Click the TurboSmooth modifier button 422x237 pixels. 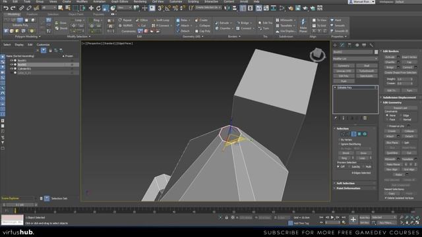click(367, 71)
